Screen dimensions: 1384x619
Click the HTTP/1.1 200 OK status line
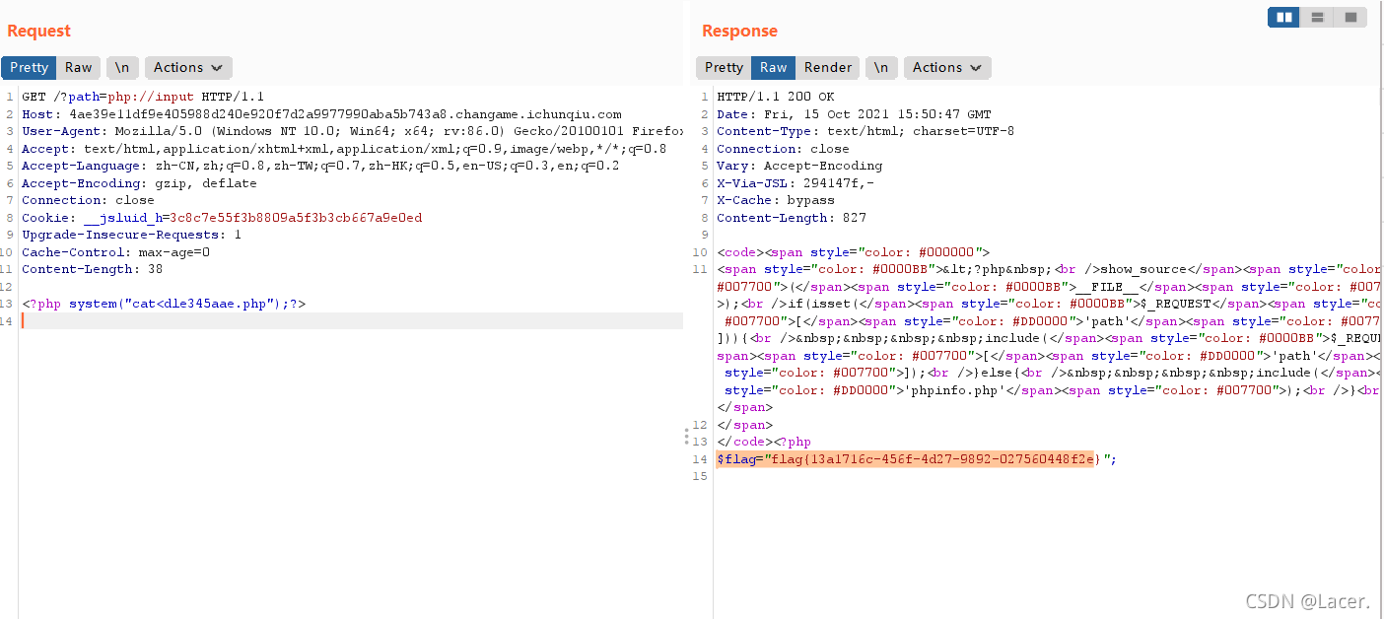click(776, 97)
